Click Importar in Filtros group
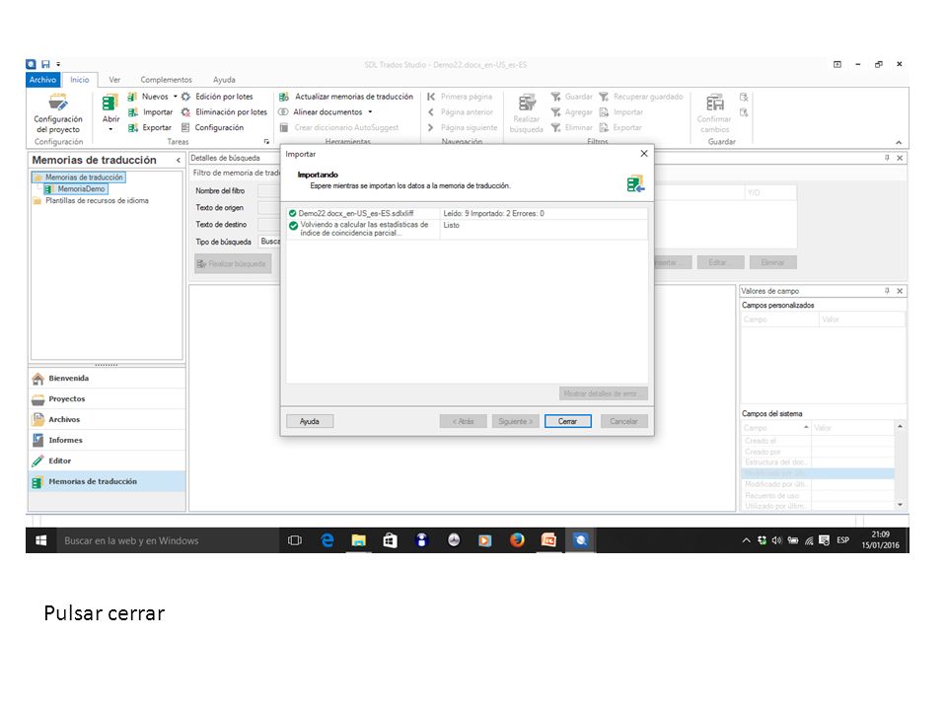947x710 pixels. click(620, 112)
